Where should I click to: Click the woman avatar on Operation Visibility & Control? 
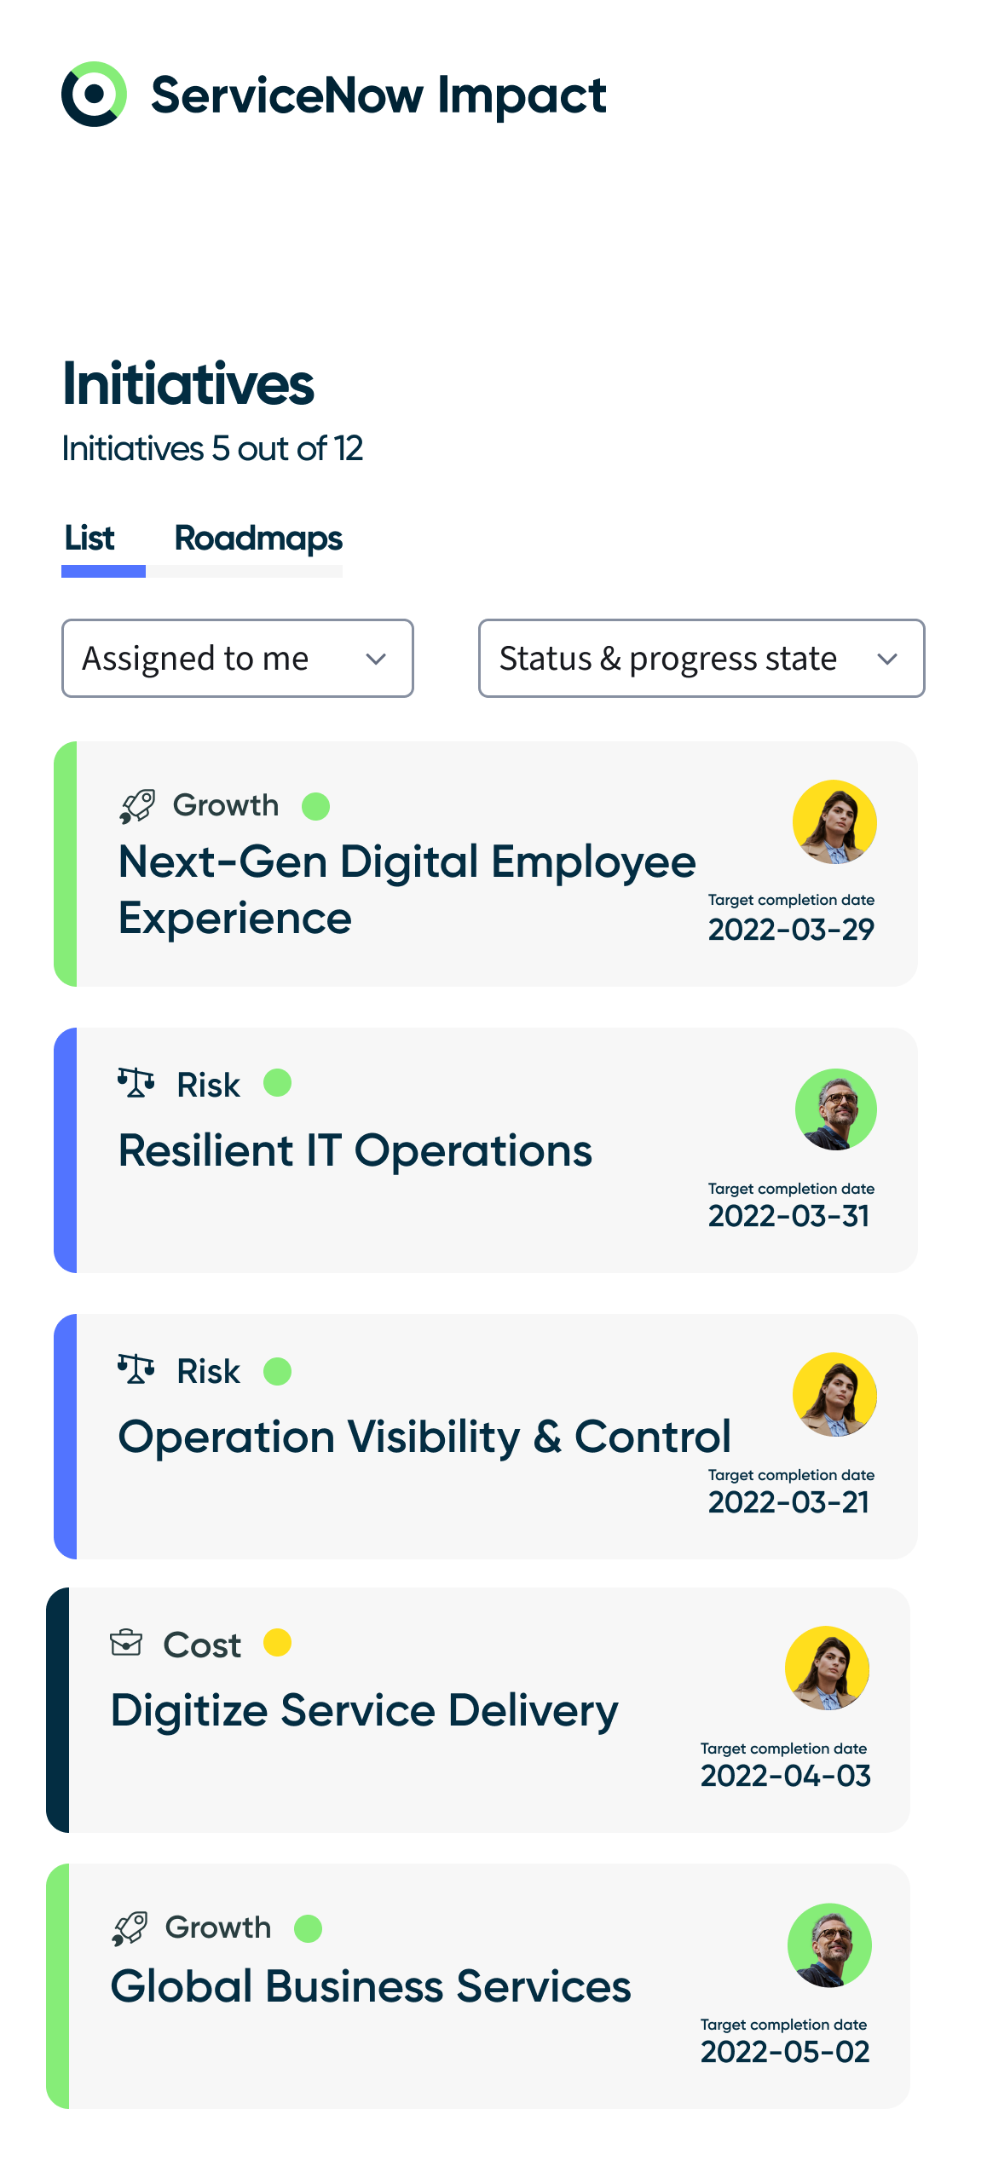click(835, 1395)
